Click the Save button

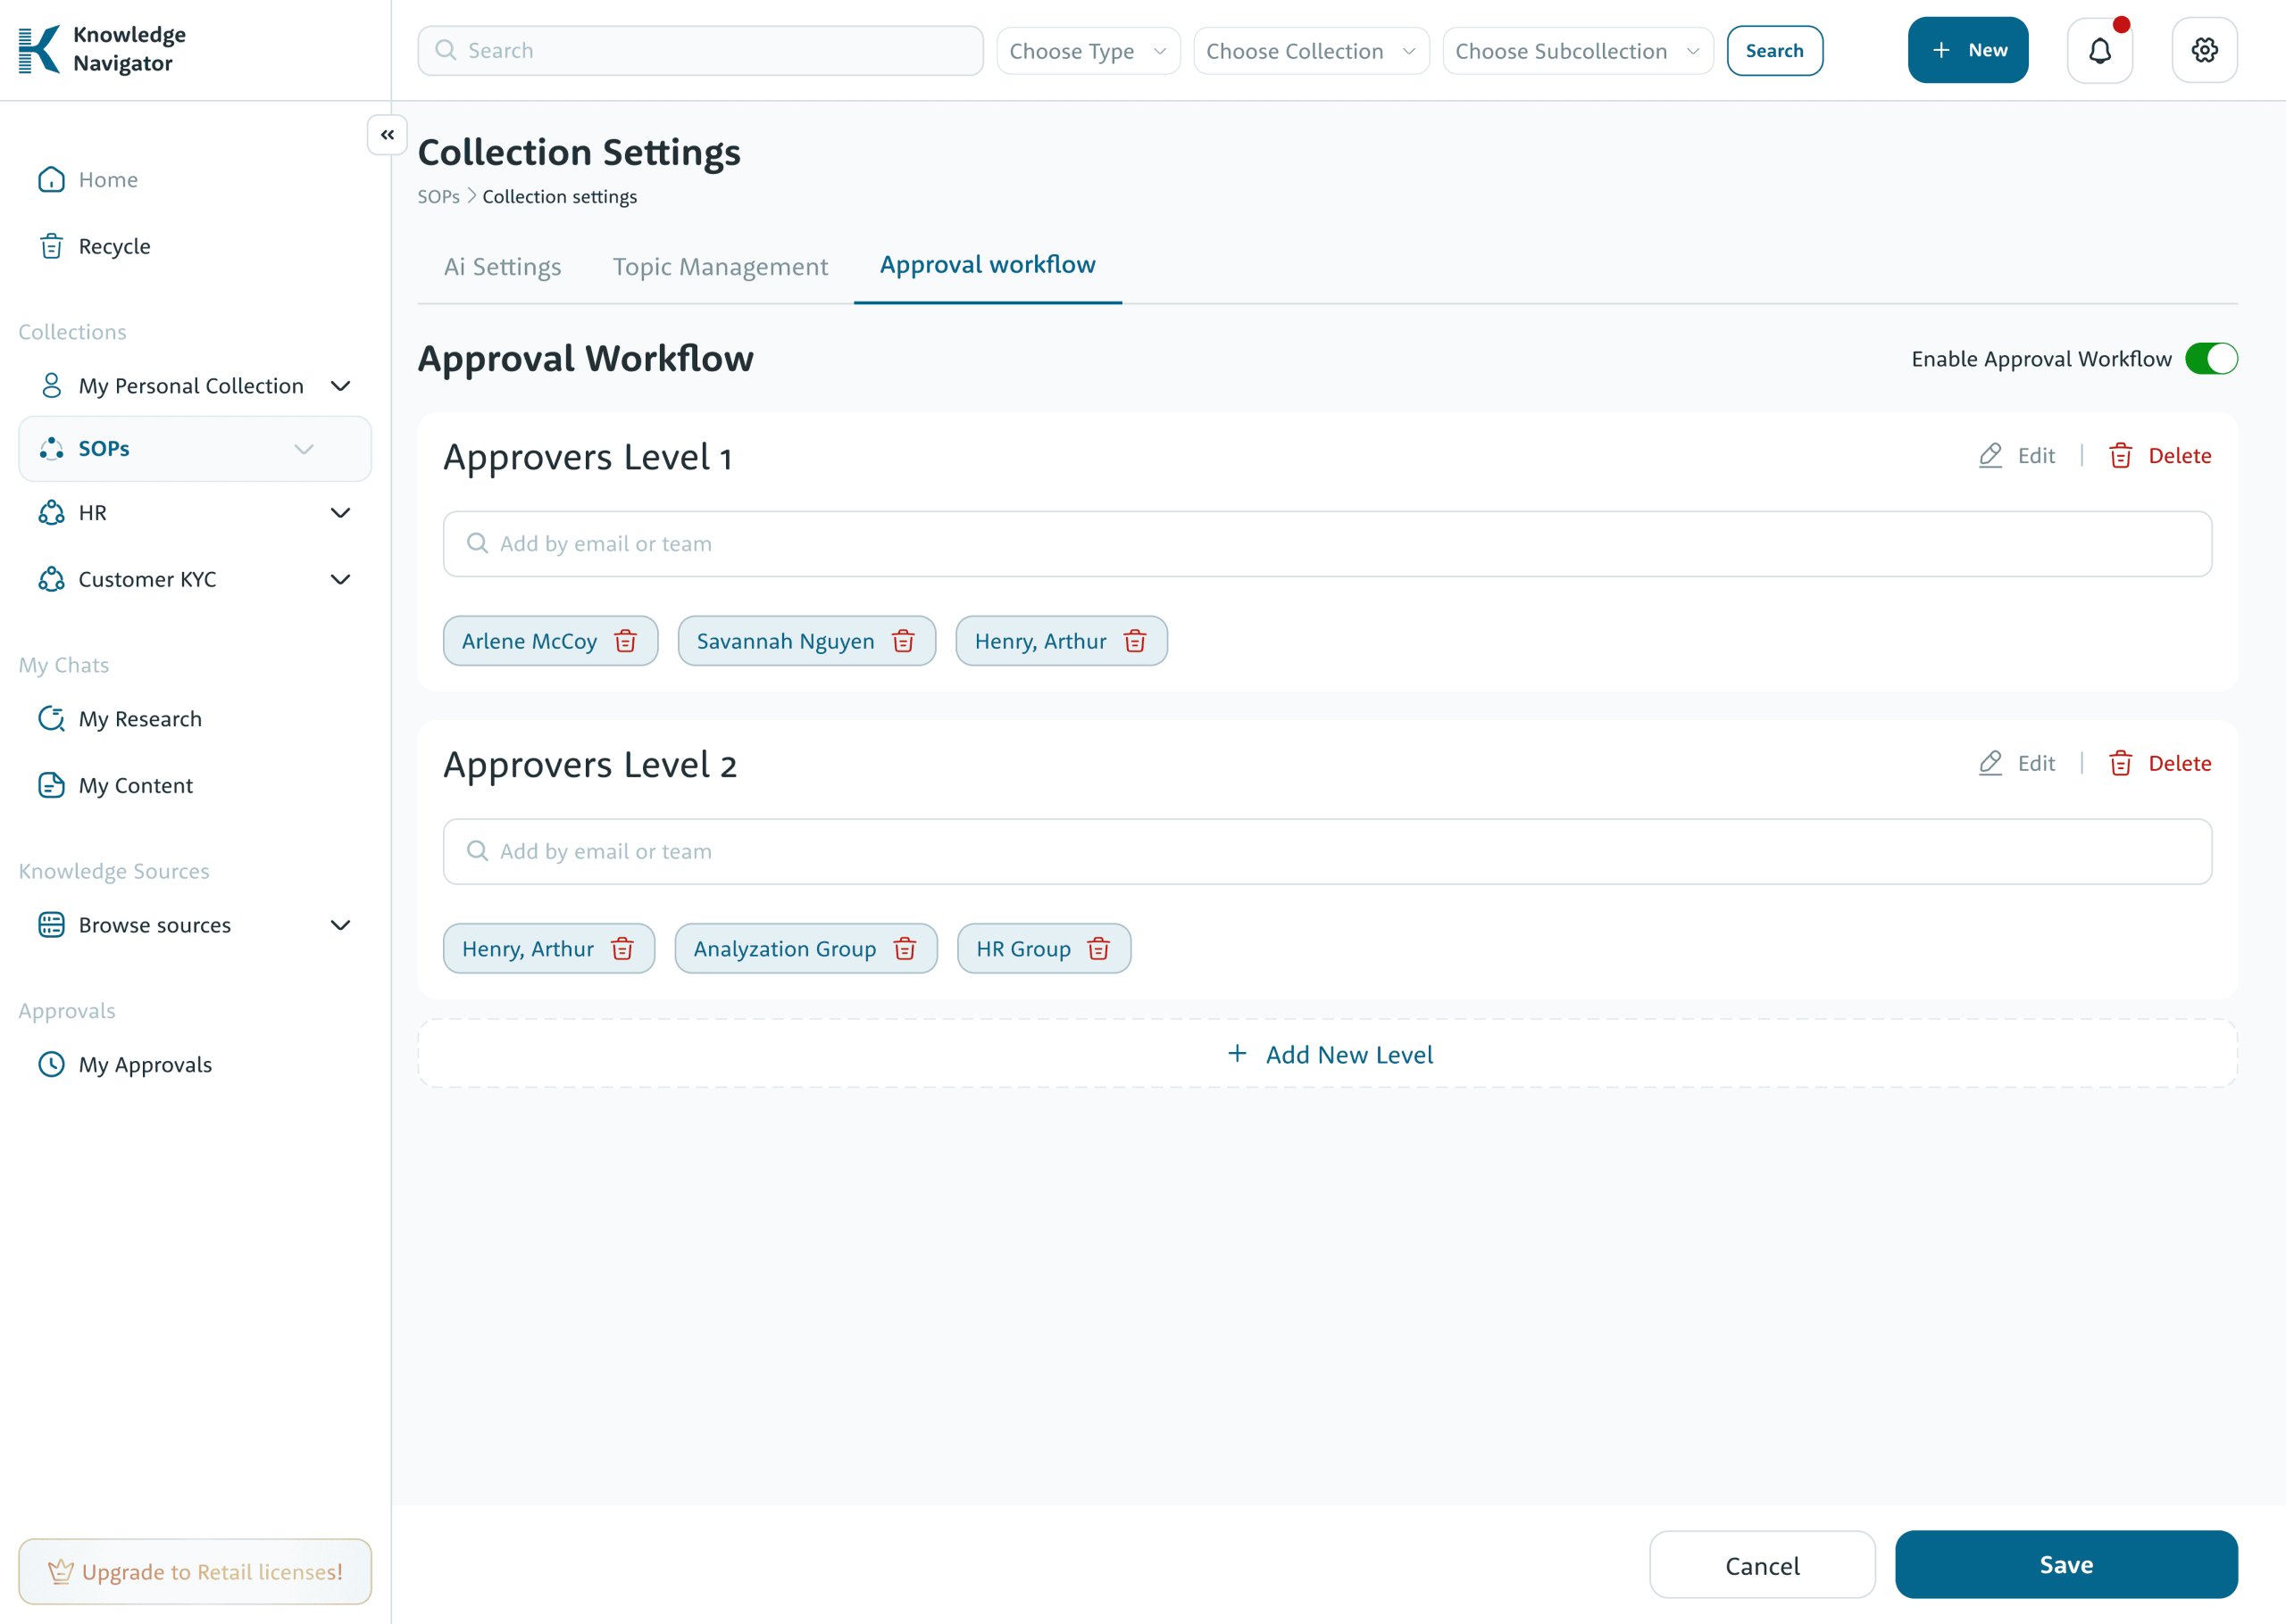click(2065, 1564)
